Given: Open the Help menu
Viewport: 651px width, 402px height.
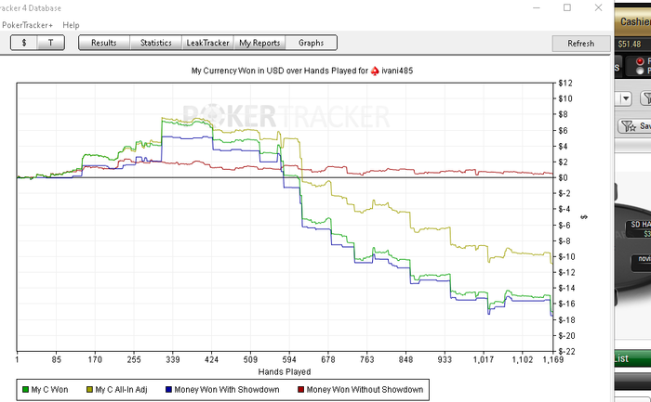Looking at the screenshot, I should pos(71,25).
